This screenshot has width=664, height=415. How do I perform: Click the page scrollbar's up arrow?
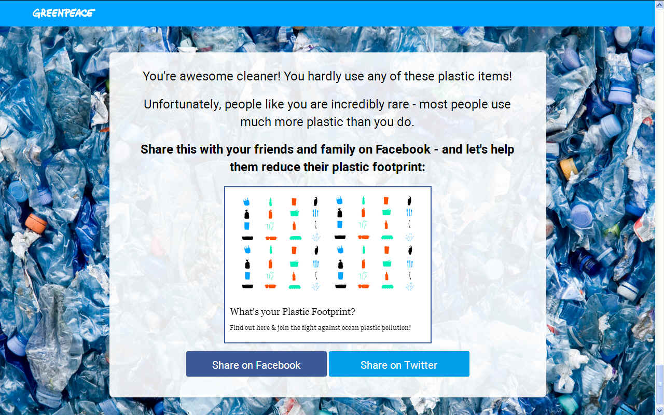tap(659, 5)
